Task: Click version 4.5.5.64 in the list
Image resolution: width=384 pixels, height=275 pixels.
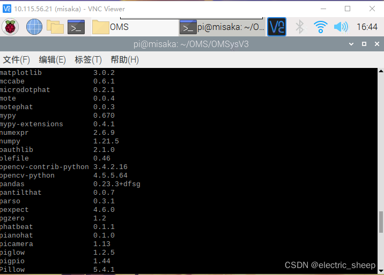Action: click(110, 175)
